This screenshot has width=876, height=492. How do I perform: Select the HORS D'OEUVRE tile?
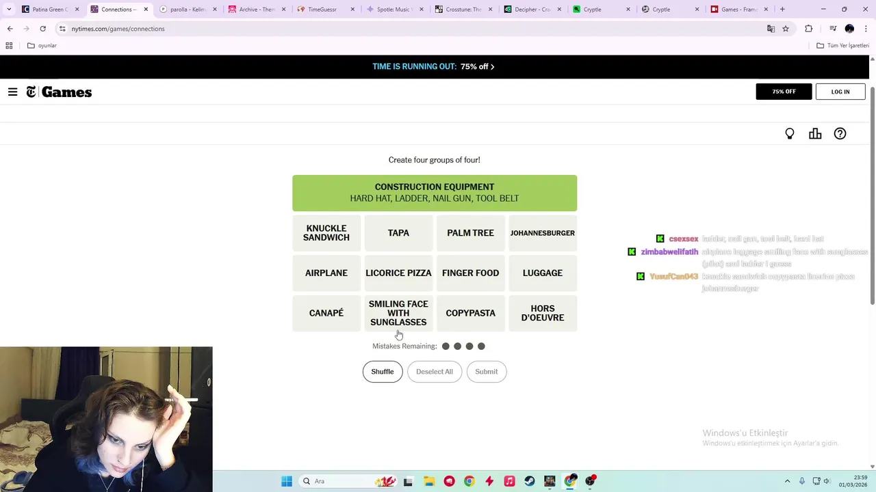[x=543, y=313]
